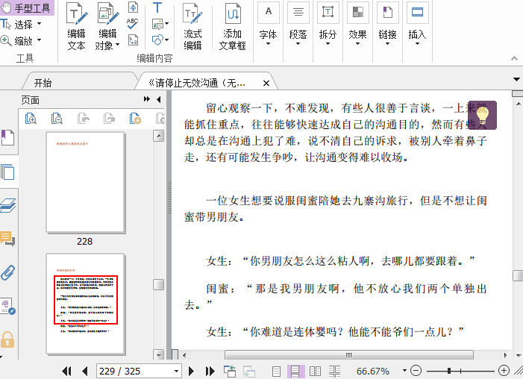Open the 66.67% zoom level dropdown
The width and height of the screenshot is (523, 379).
[x=404, y=370]
